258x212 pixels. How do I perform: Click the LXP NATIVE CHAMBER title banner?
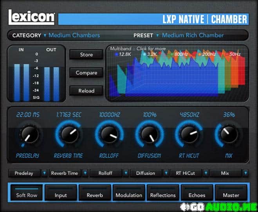coord(153,19)
